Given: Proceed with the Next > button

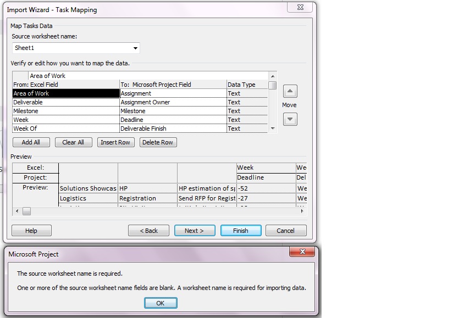Looking at the screenshot, I should click(x=195, y=231).
